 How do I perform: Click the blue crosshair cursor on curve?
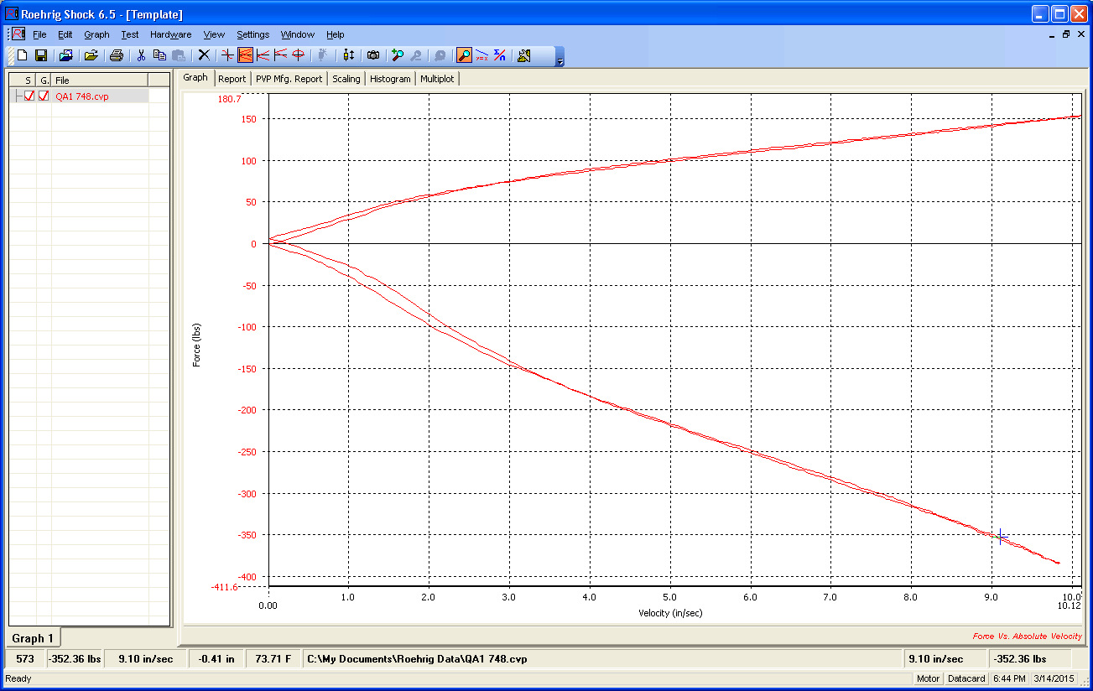point(1000,537)
